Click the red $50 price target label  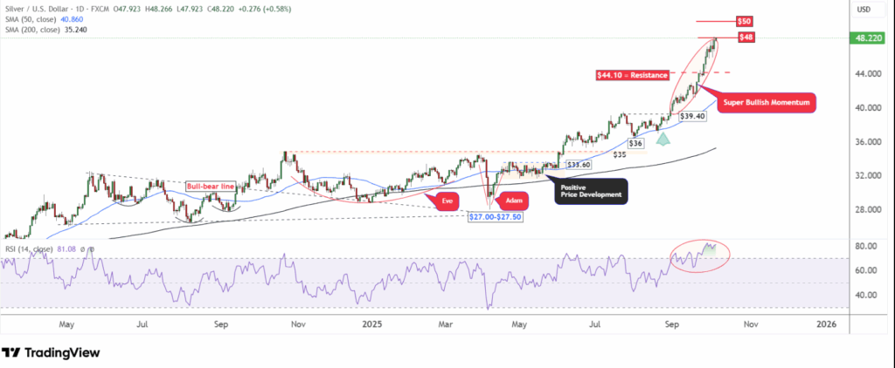(744, 20)
